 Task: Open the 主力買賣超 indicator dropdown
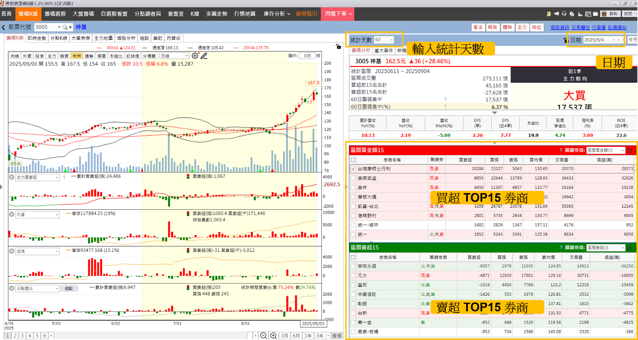tap(57, 178)
